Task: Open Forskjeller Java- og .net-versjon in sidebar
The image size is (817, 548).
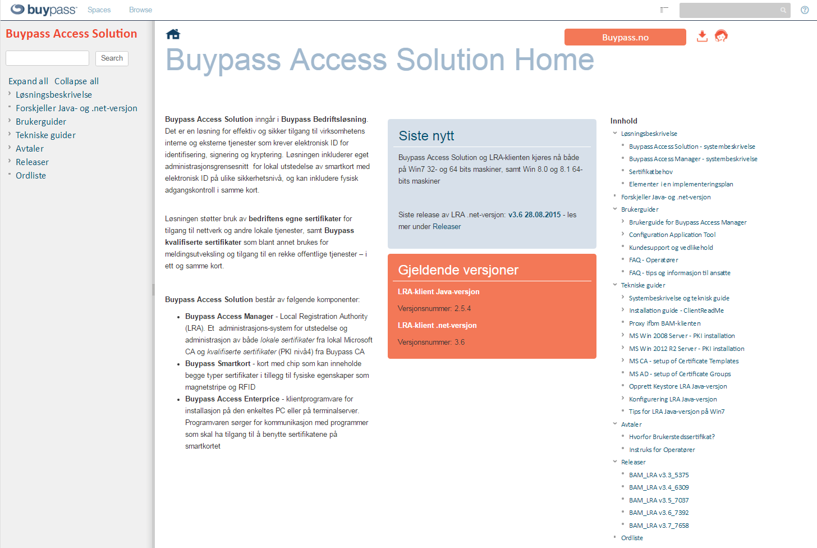Action: [x=76, y=108]
